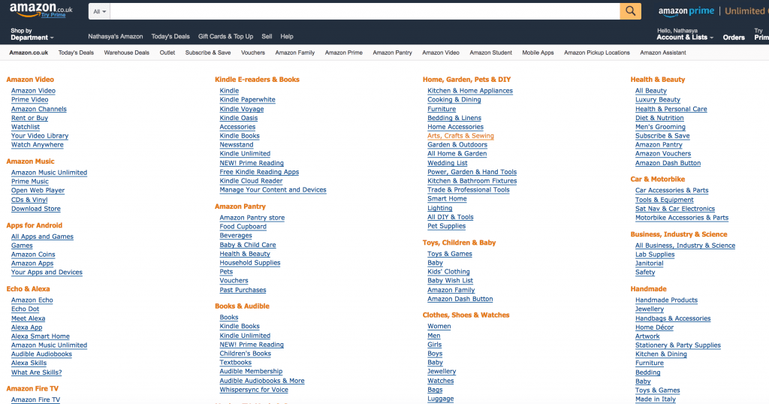Click Try Prime under the logo
Image resolution: width=769 pixels, height=404 pixels.
click(x=53, y=15)
